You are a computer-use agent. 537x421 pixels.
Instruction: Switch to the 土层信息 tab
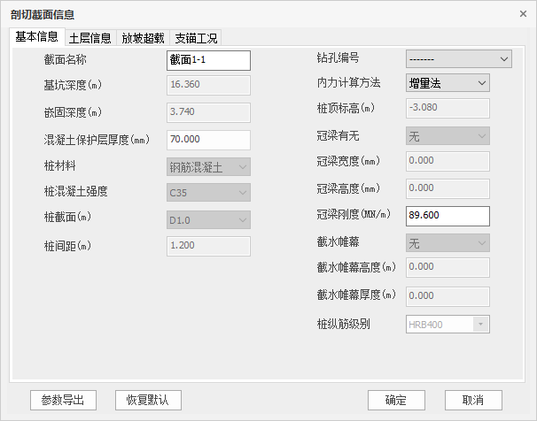point(90,37)
